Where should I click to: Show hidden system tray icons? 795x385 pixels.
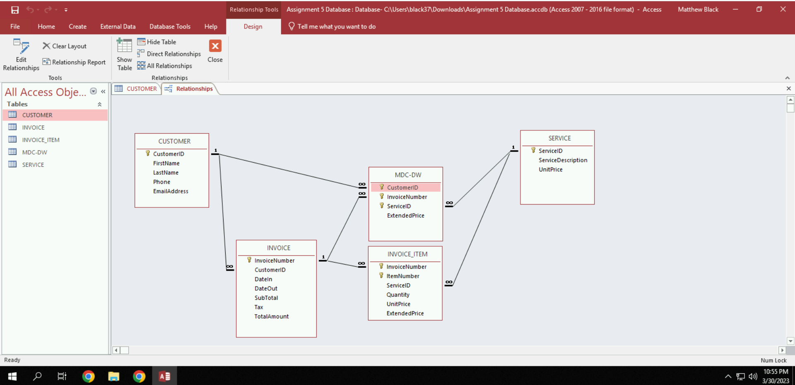tap(728, 376)
